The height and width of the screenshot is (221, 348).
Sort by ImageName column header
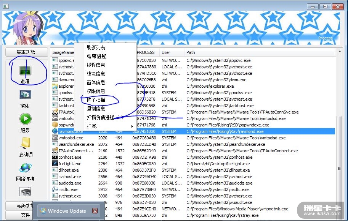point(63,52)
